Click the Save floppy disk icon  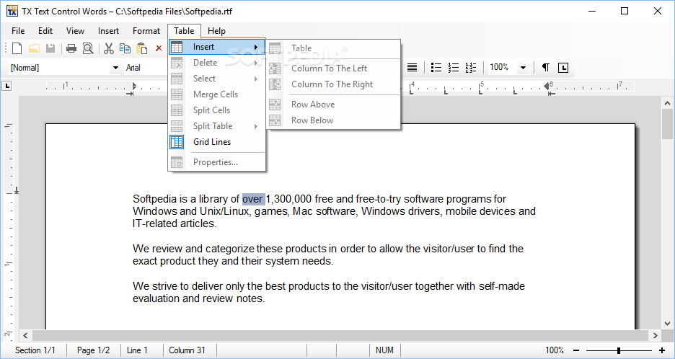(x=50, y=48)
